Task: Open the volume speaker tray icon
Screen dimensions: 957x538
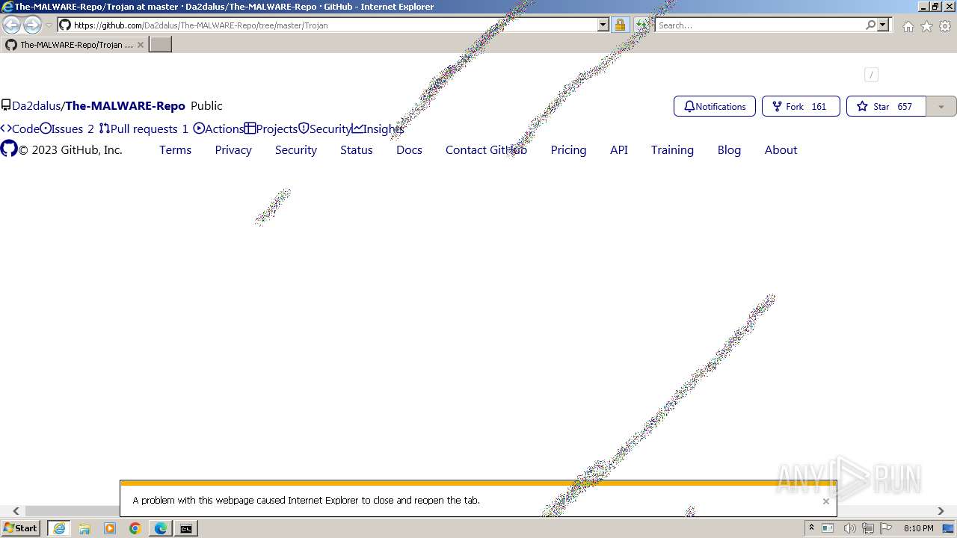Action: 849,528
